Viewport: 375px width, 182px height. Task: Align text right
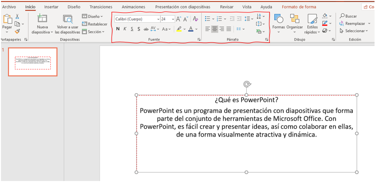pyautogui.click(x=222, y=29)
